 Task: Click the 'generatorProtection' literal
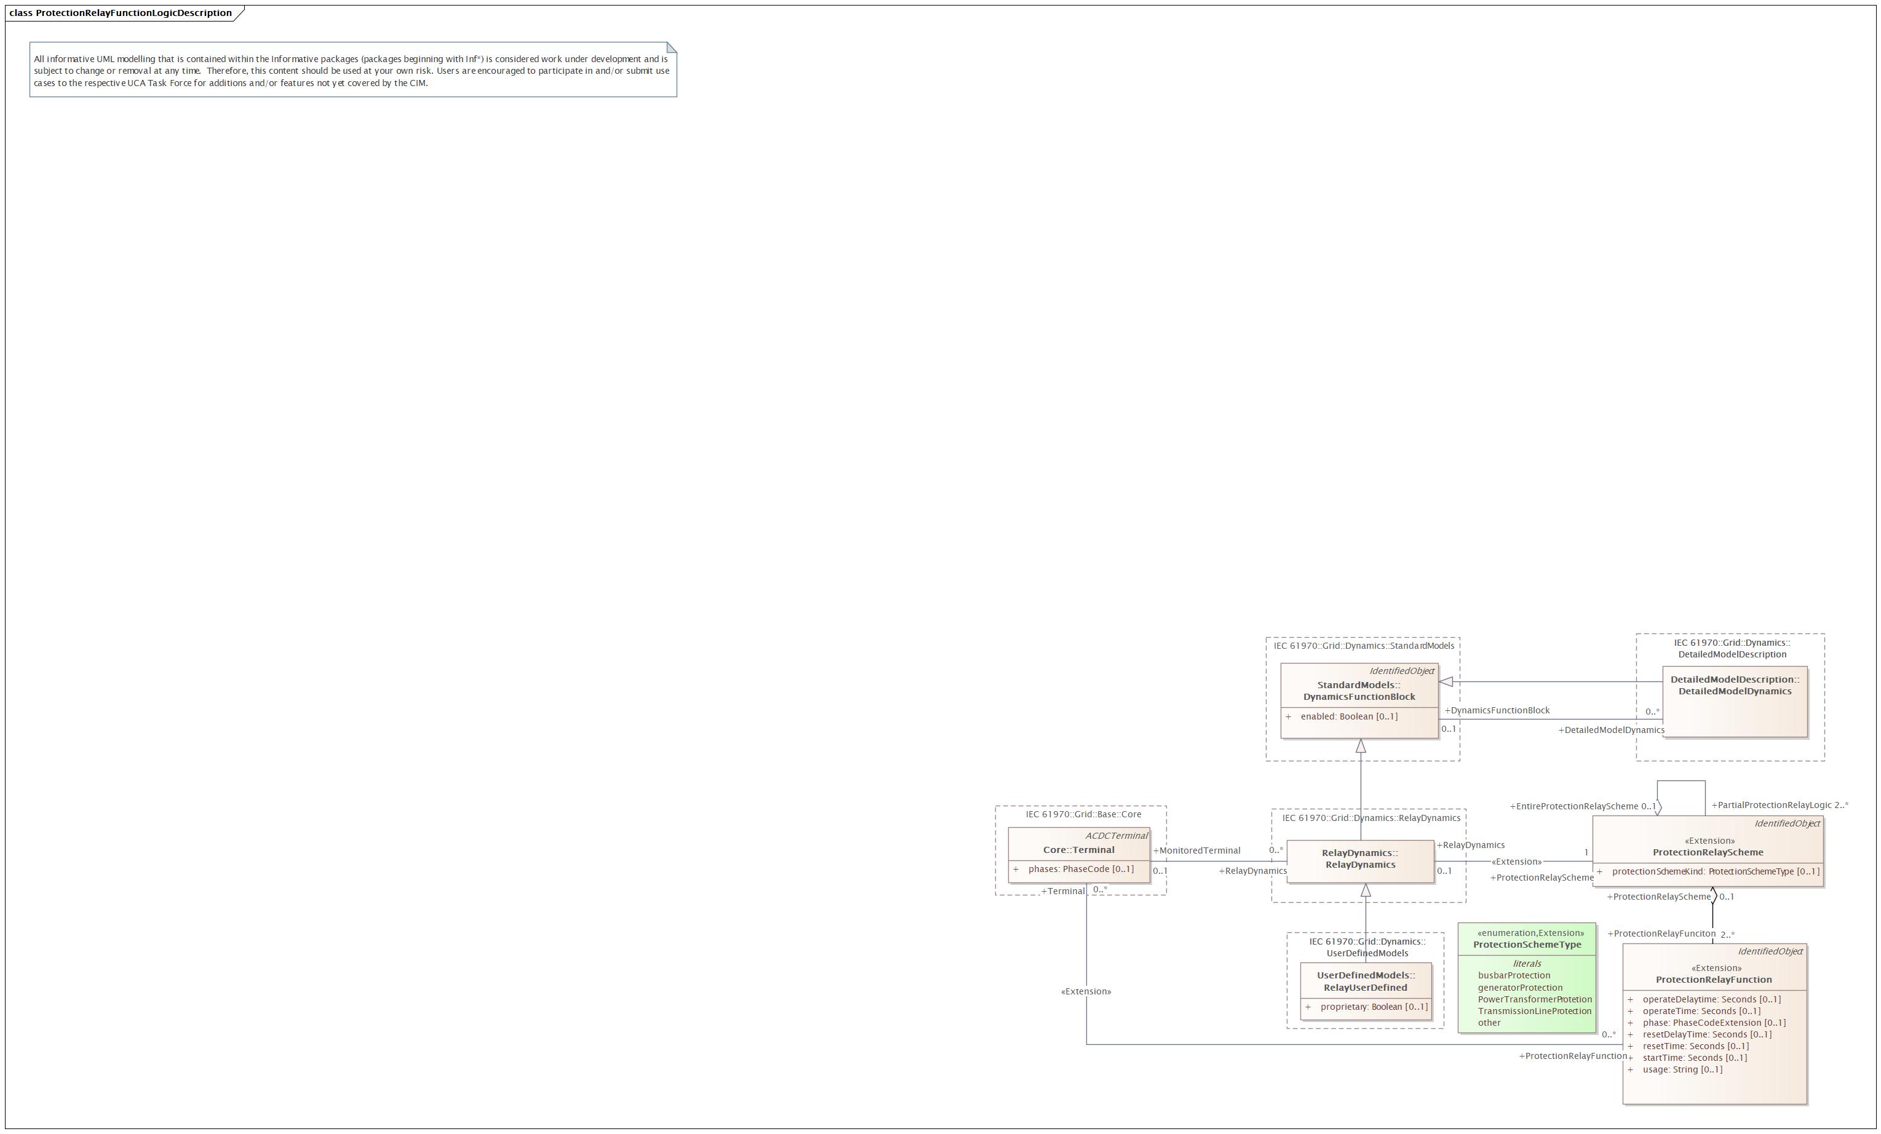pyautogui.click(x=1520, y=988)
